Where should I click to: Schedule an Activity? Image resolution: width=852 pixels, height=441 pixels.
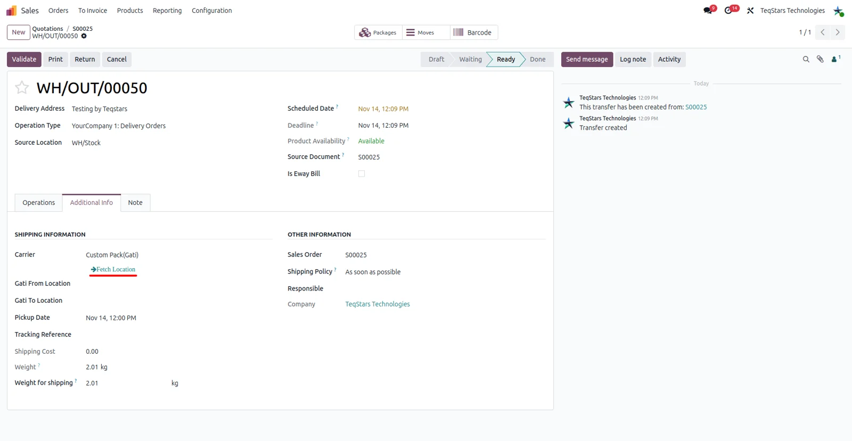pyautogui.click(x=669, y=60)
